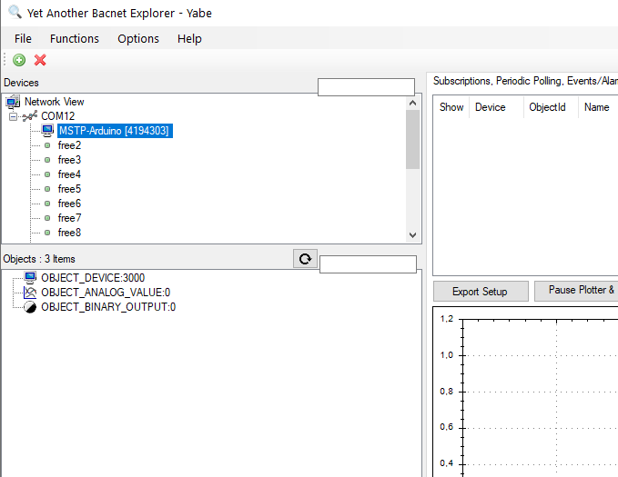Select OBJECT_ANALOG_VALUE:0 in objects list
This screenshot has height=477, width=618.
pyautogui.click(x=106, y=293)
